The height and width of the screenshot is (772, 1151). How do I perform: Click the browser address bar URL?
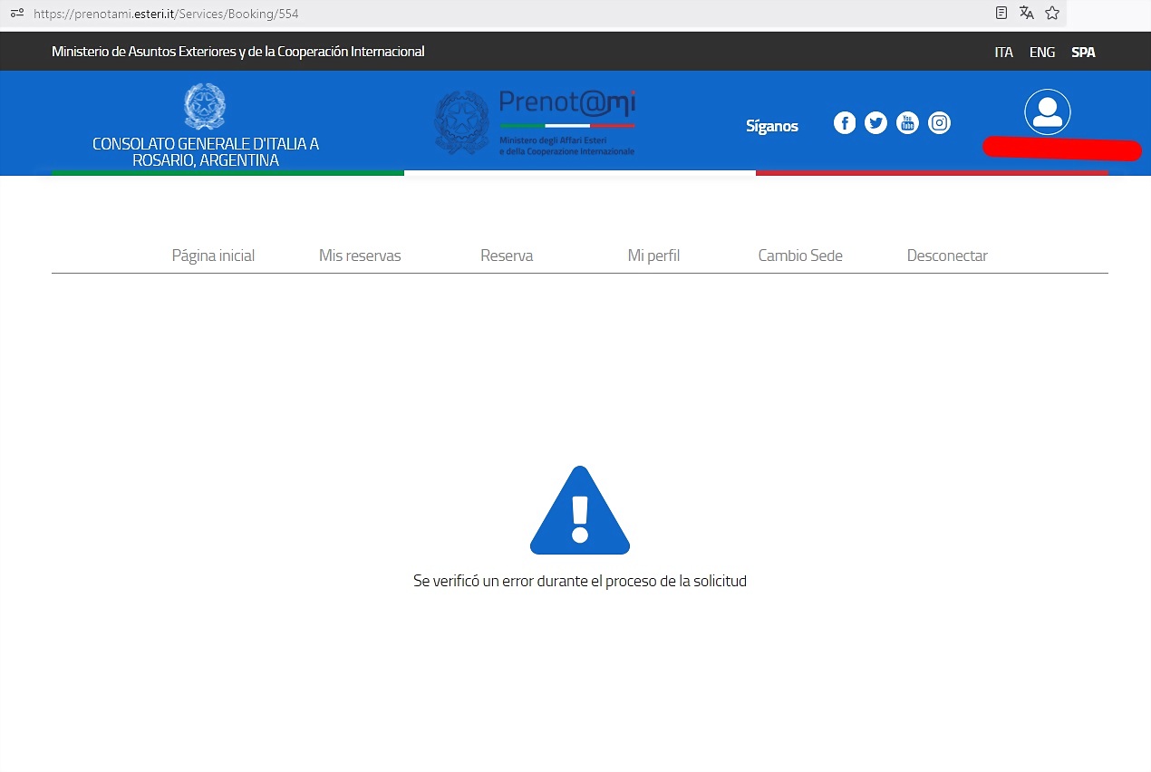166,14
